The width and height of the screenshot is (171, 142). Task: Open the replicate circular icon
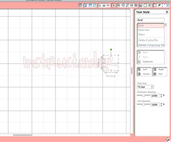click(x=136, y=5)
